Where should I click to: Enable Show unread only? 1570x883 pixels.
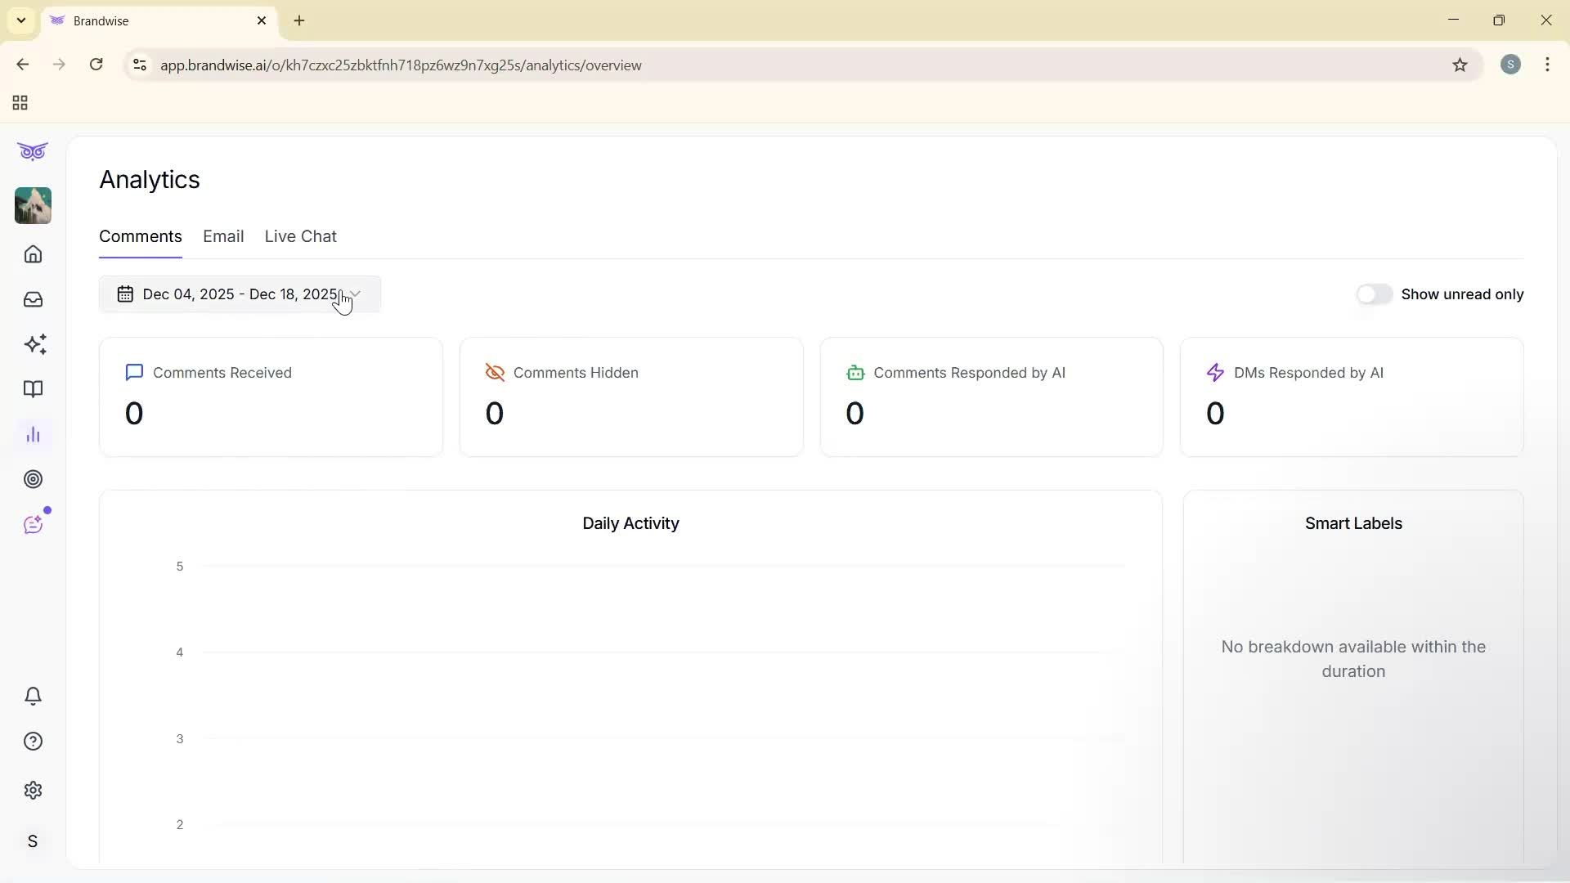coord(1375,294)
